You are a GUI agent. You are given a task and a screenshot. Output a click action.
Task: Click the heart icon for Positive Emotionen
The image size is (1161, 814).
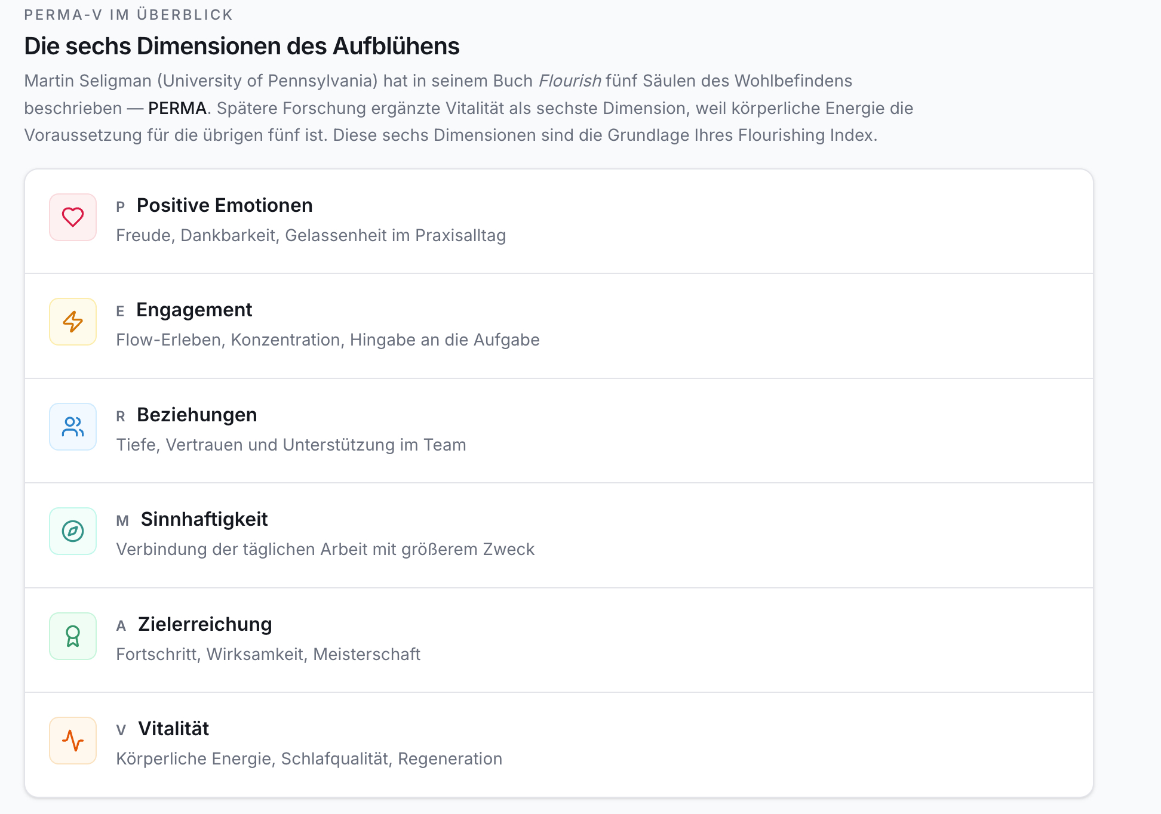coord(73,217)
